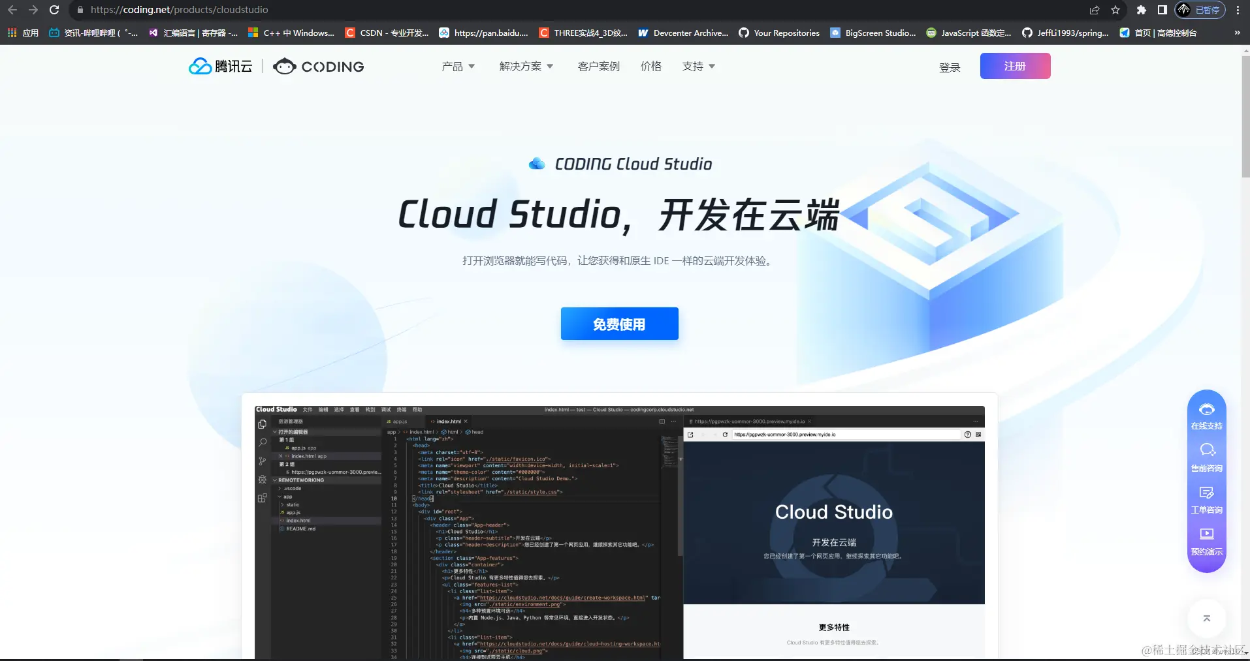Click the 注册 register button
The height and width of the screenshot is (661, 1250).
[1015, 66]
